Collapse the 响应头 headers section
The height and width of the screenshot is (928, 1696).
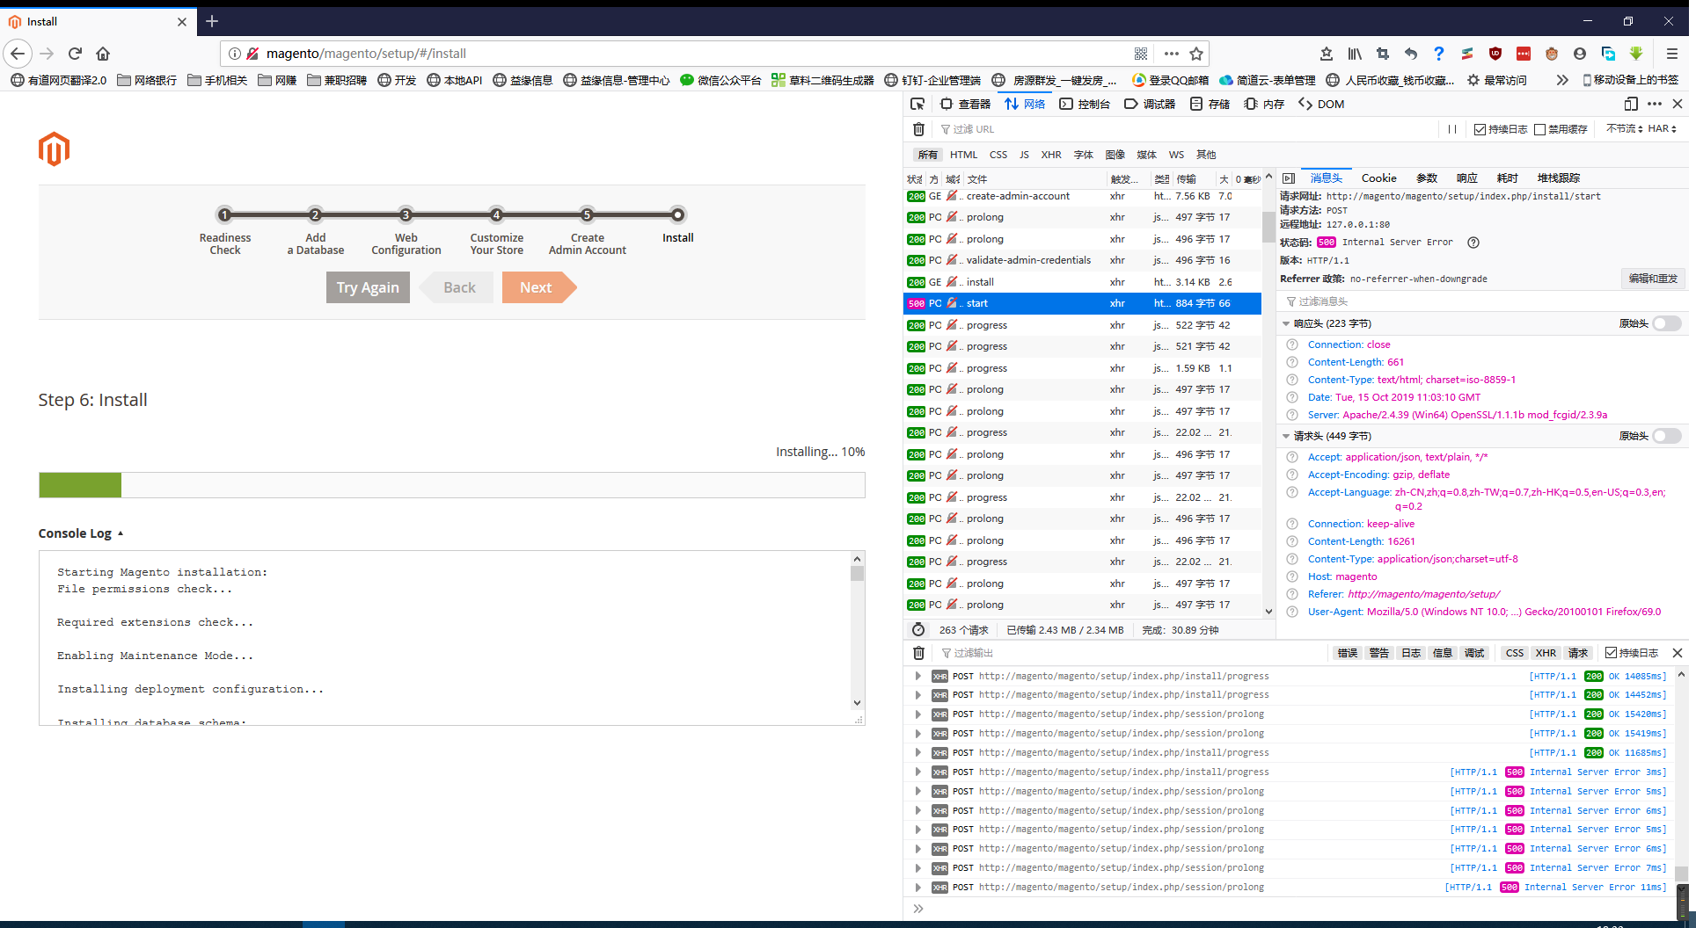pyautogui.click(x=1286, y=323)
